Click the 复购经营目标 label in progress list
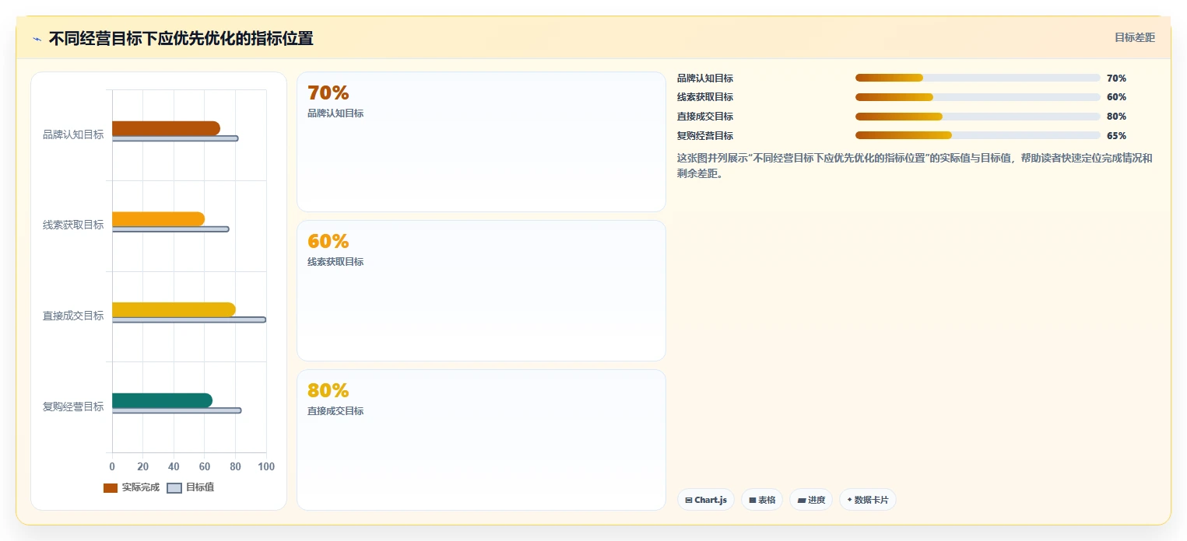The image size is (1187, 541). pos(705,136)
